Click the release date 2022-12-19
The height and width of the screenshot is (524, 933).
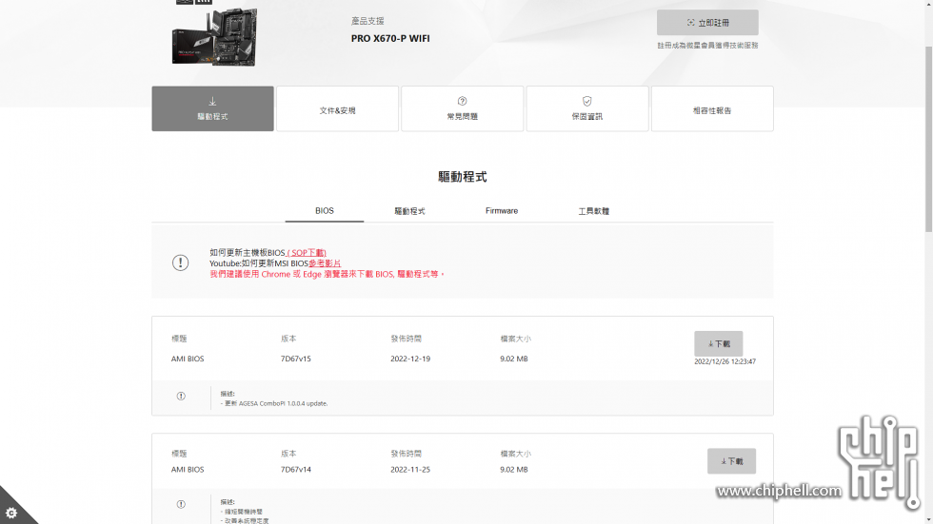click(x=410, y=359)
